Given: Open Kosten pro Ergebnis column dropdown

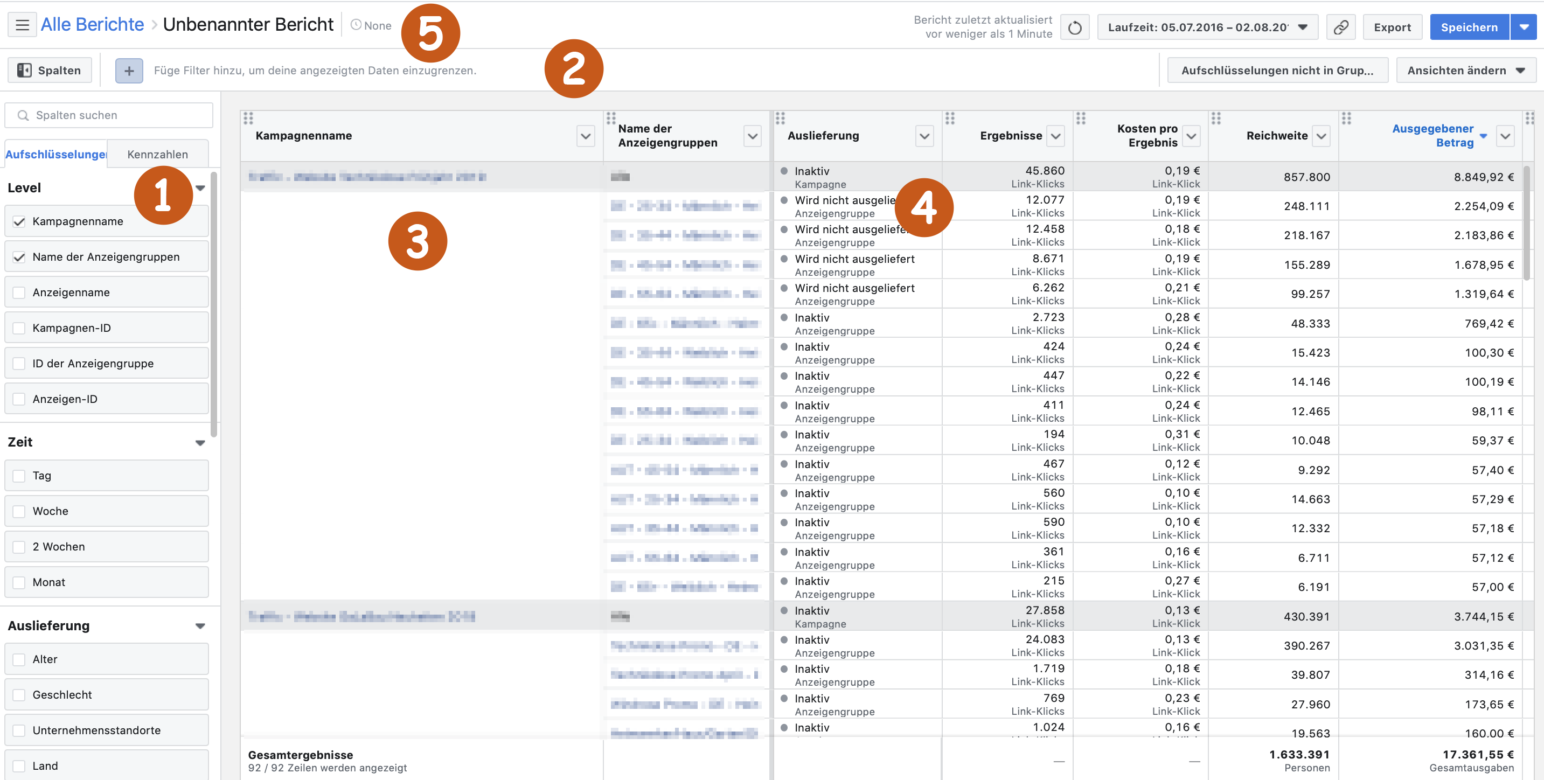Looking at the screenshot, I should tap(1191, 136).
